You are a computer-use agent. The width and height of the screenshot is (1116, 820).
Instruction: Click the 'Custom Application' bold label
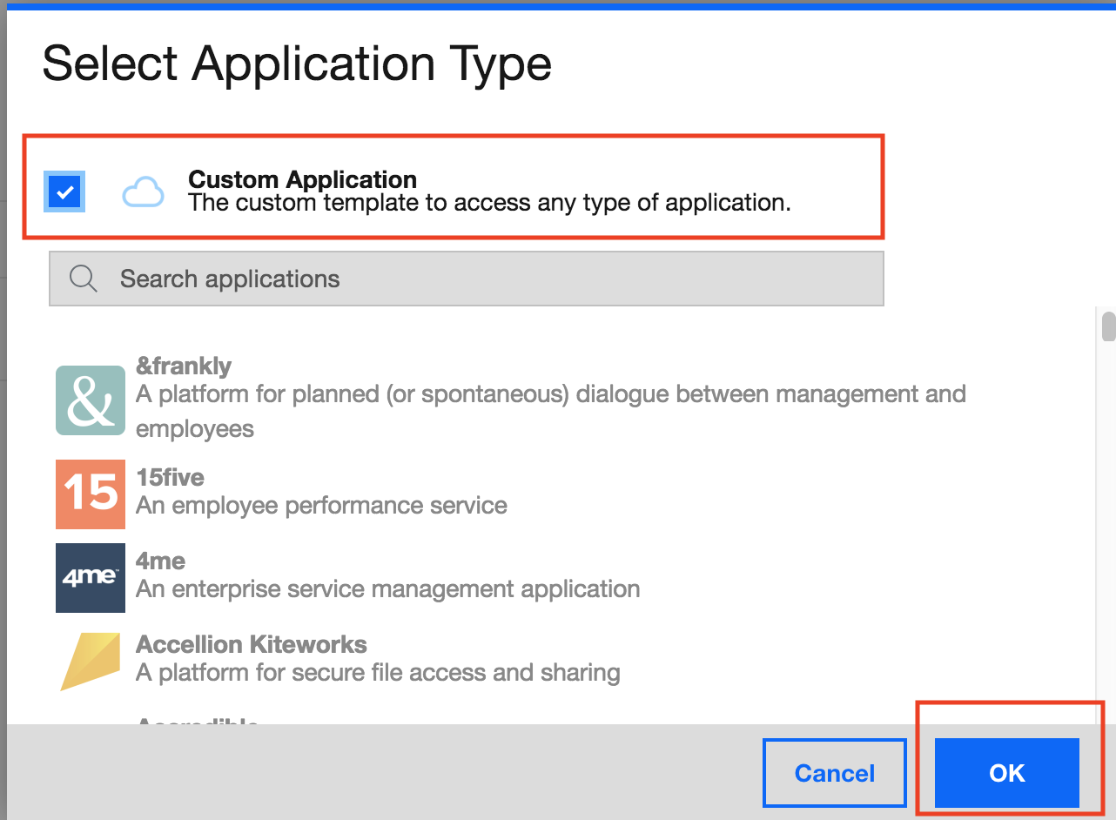coord(303,180)
